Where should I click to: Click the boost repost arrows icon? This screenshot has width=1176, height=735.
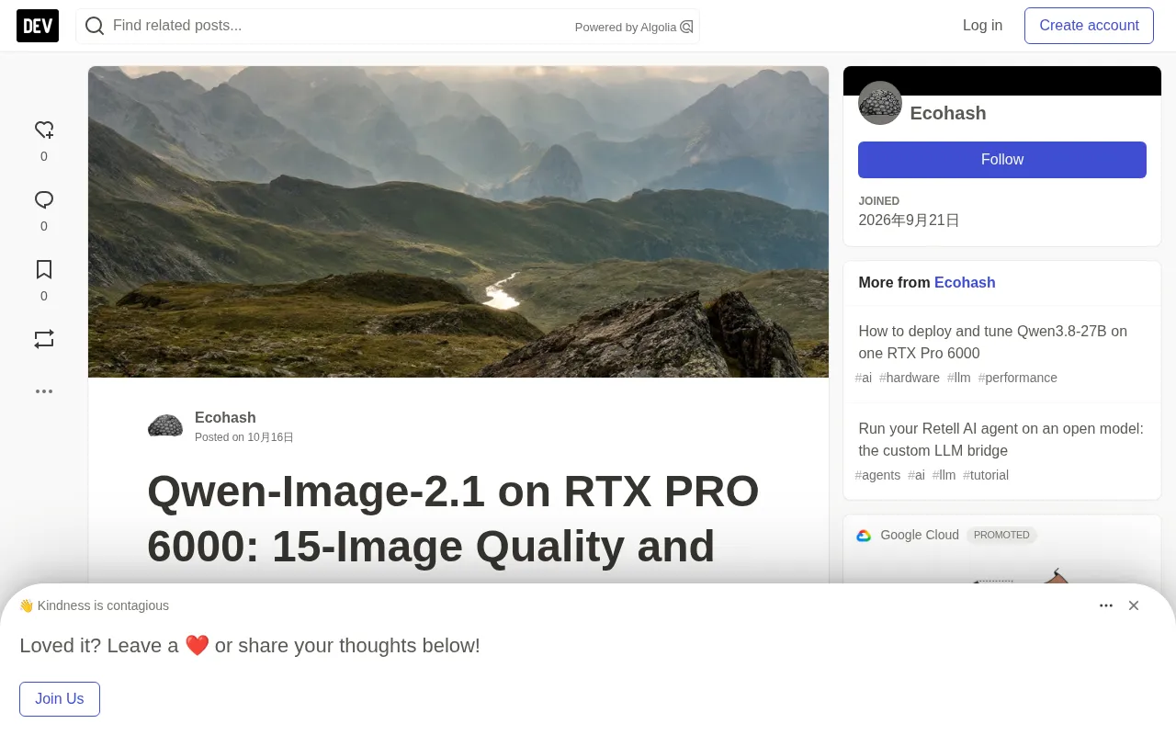[44, 339]
